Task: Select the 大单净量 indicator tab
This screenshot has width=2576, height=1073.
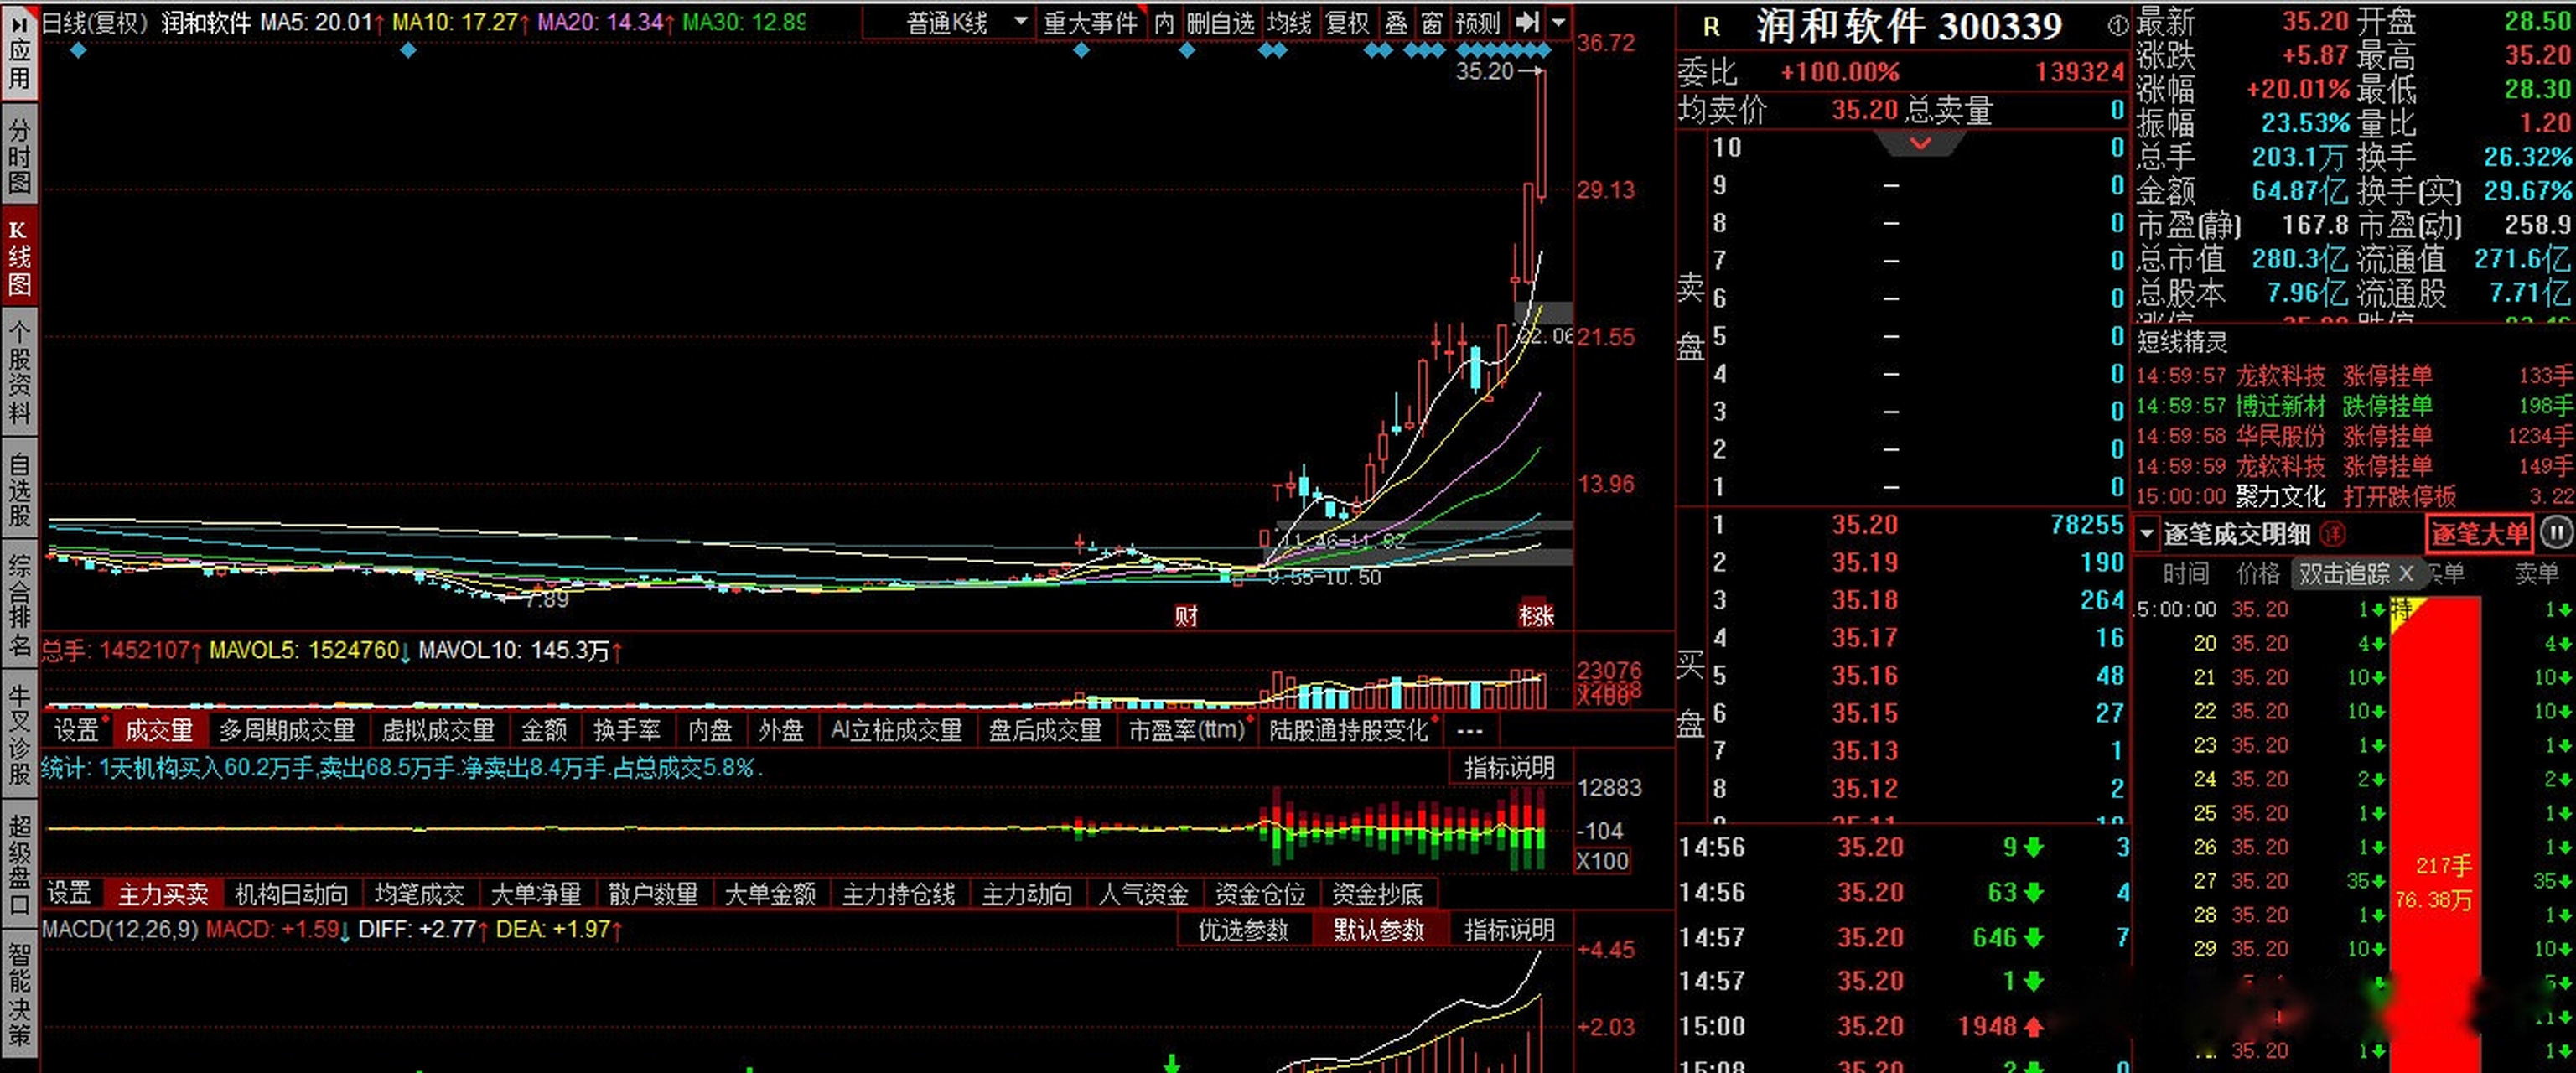Action: coord(536,893)
